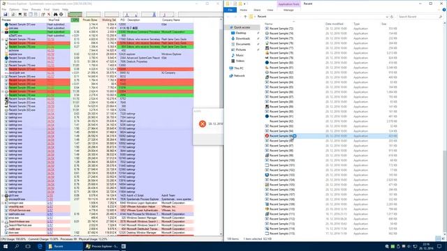
Task: Click the File Explorer vertical scrollbar
Action: tap(445, 128)
